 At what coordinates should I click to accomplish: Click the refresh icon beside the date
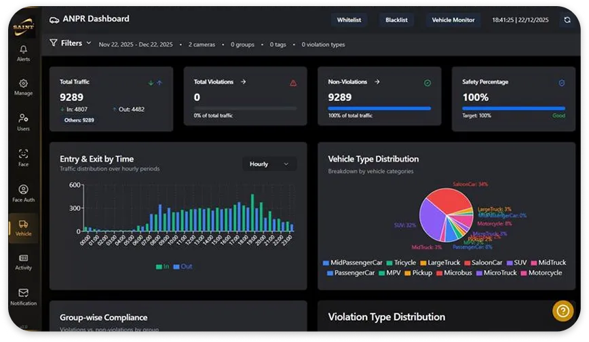click(567, 20)
